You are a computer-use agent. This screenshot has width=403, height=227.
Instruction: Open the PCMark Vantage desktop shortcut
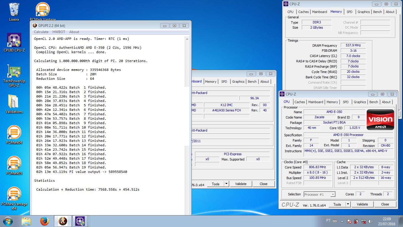click(x=43, y=11)
